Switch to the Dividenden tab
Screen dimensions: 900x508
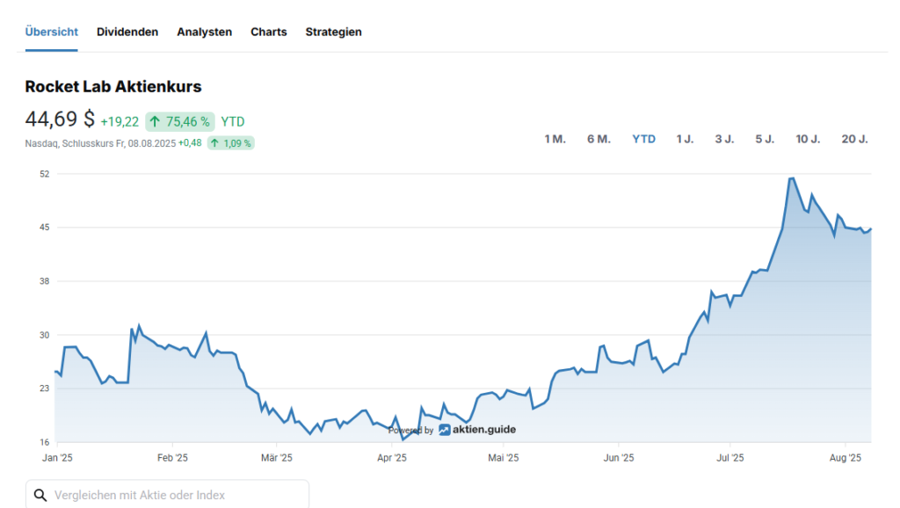[127, 32]
